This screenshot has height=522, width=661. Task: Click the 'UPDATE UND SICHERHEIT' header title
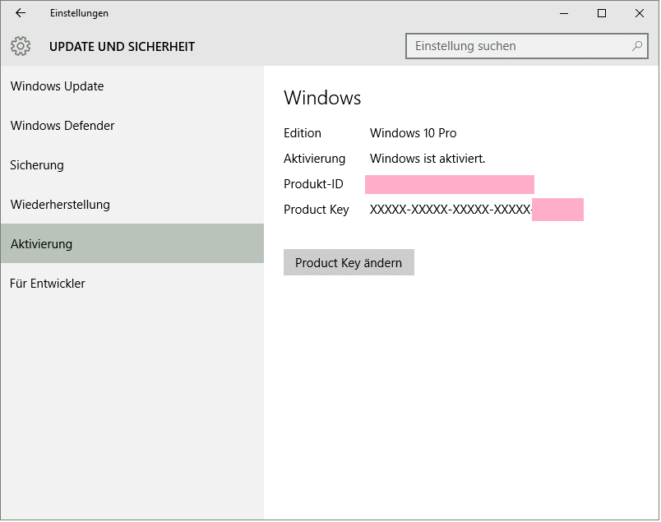pyautogui.click(x=122, y=46)
